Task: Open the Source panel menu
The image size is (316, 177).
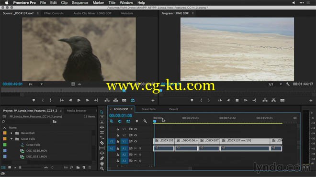Action: (37, 13)
